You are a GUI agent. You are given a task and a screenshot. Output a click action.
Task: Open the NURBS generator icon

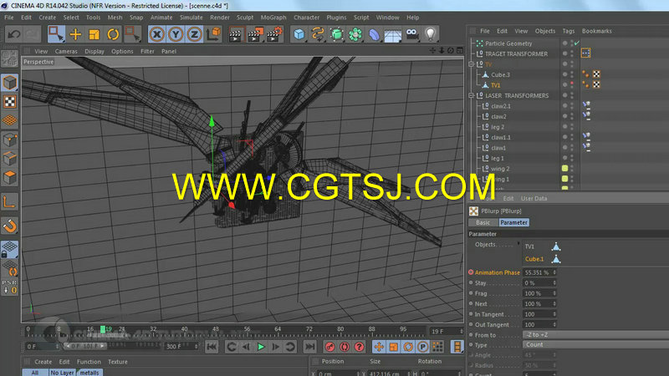click(x=337, y=34)
